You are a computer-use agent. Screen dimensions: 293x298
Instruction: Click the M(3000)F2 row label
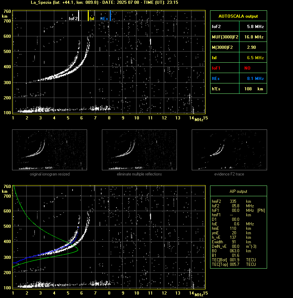tap(222, 47)
